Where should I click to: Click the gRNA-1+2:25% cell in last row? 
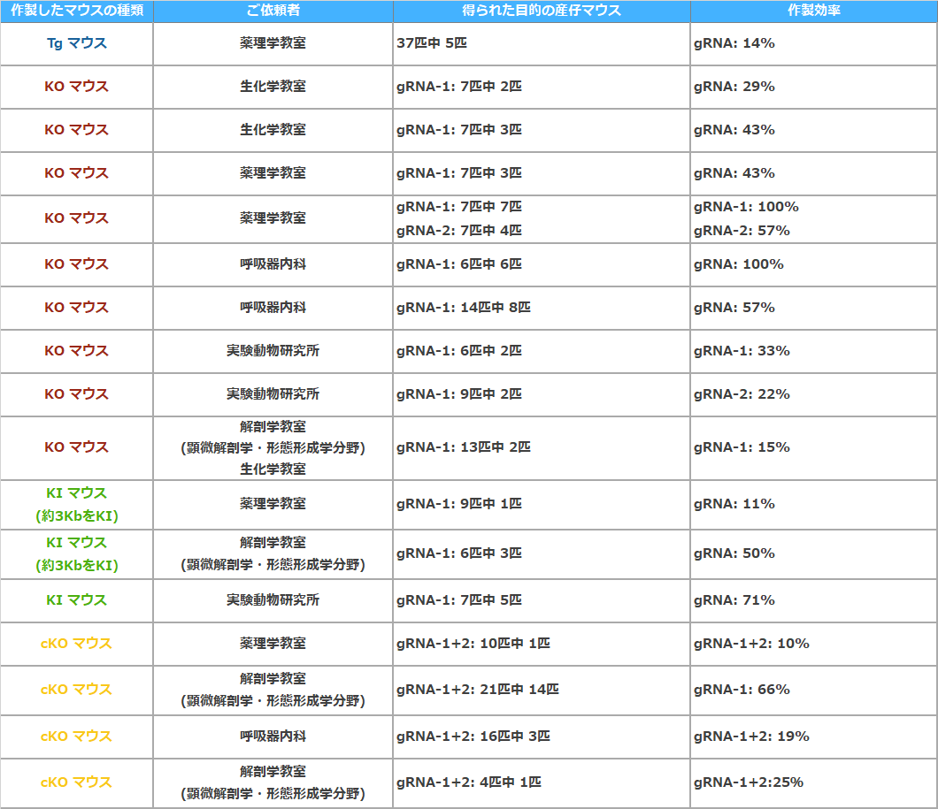click(x=748, y=782)
